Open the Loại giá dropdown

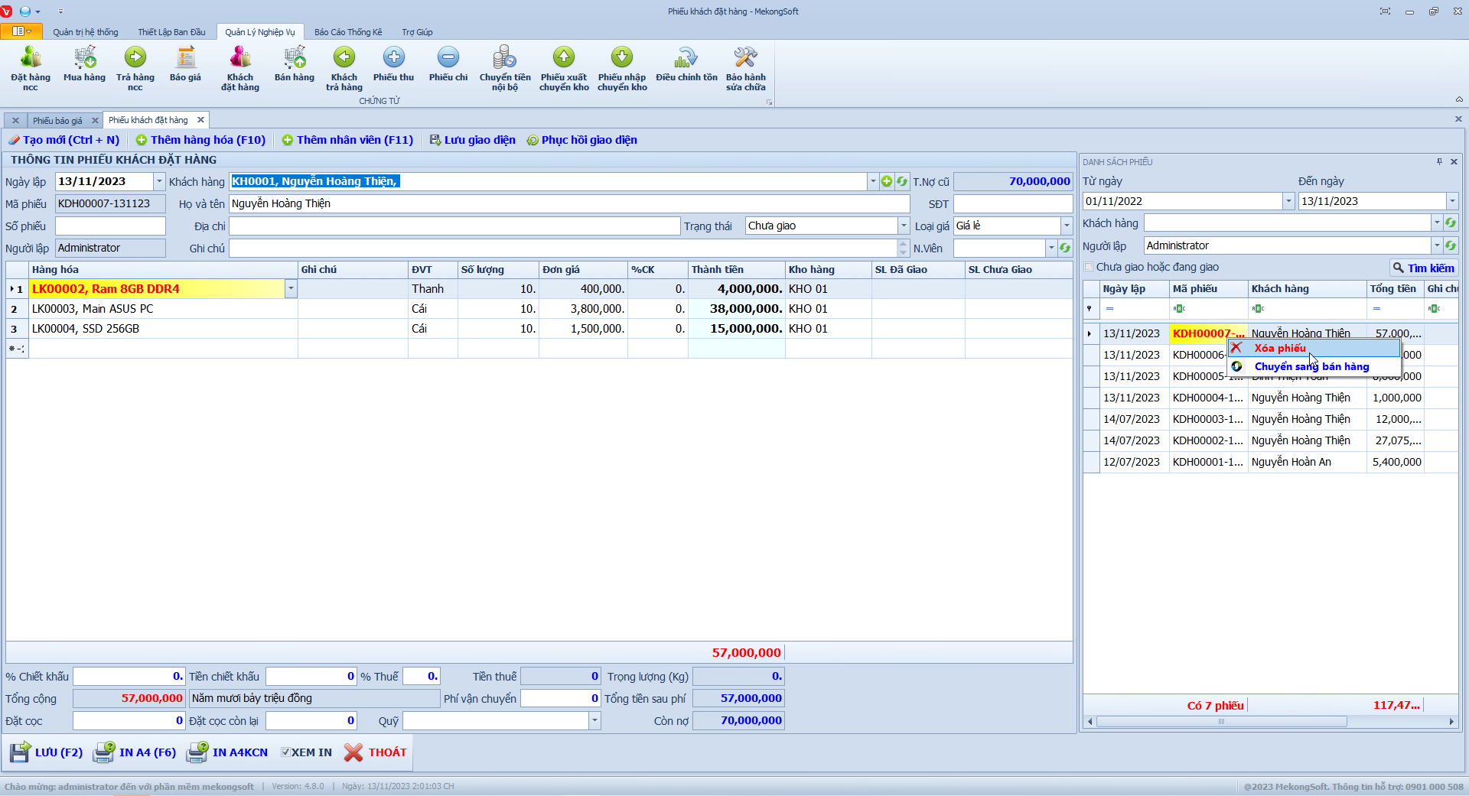click(x=1067, y=226)
